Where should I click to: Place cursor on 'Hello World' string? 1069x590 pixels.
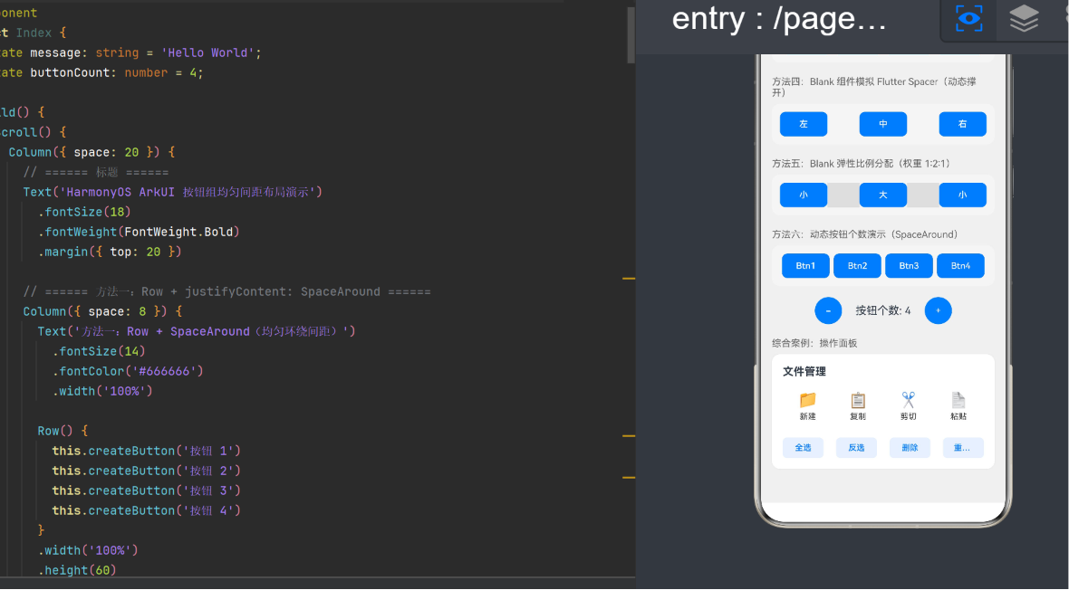coord(207,53)
